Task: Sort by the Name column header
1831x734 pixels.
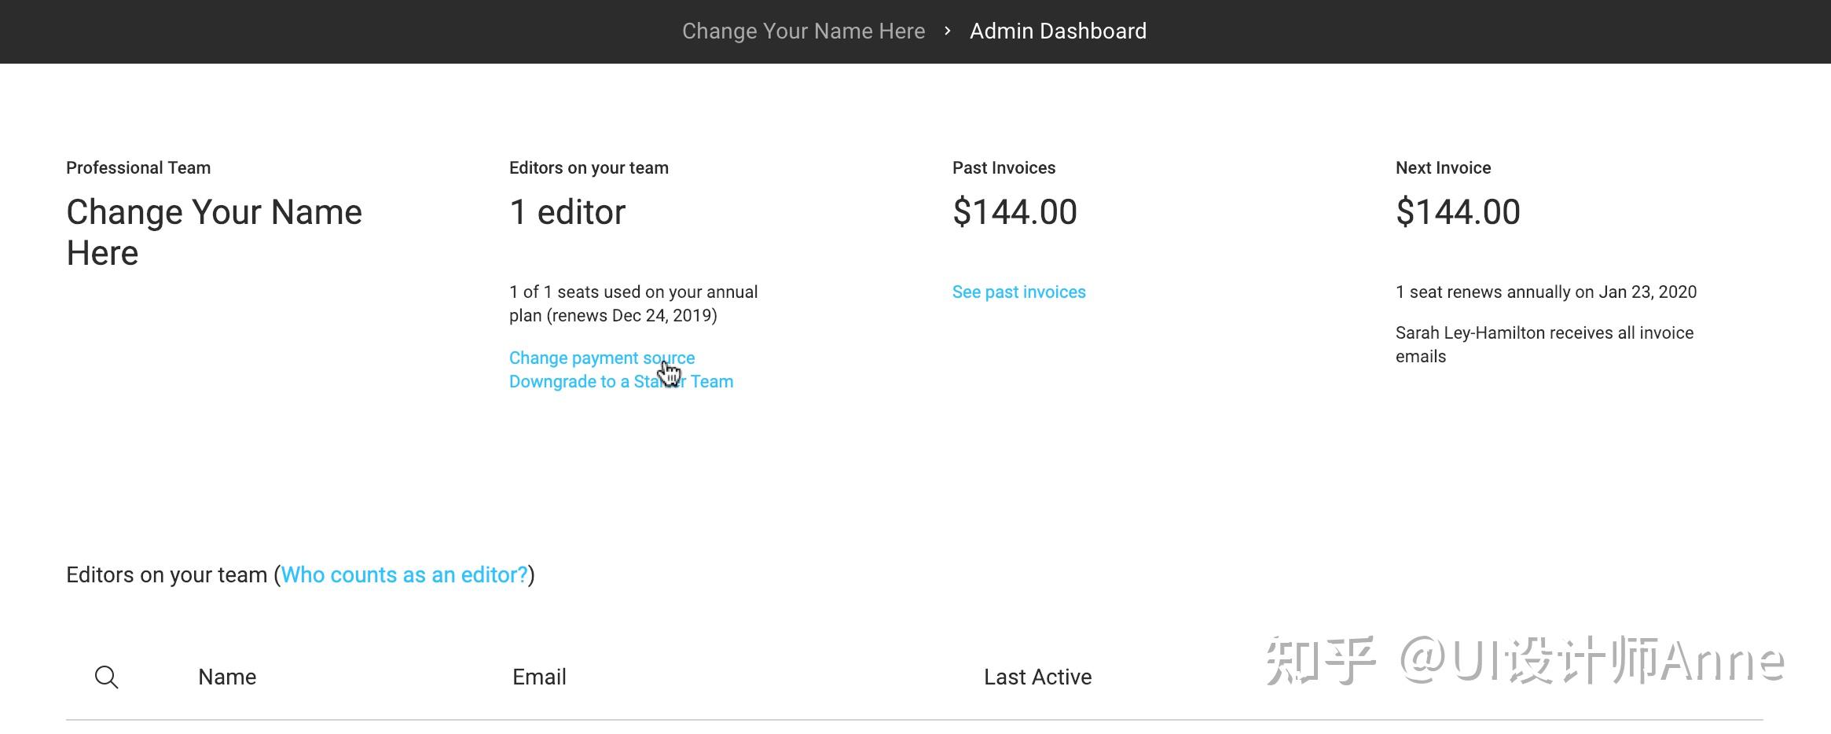Action: pyautogui.click(x=227, y=677)
